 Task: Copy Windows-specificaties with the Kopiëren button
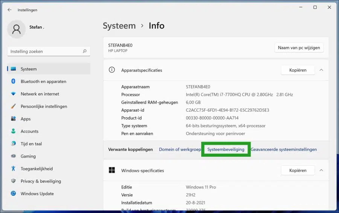(298, 170)
